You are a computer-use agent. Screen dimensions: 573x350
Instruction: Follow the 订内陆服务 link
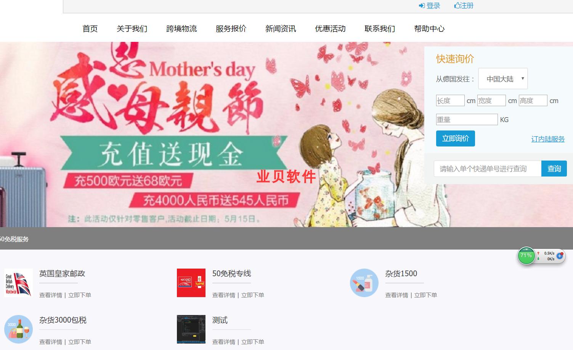point(548,139)
